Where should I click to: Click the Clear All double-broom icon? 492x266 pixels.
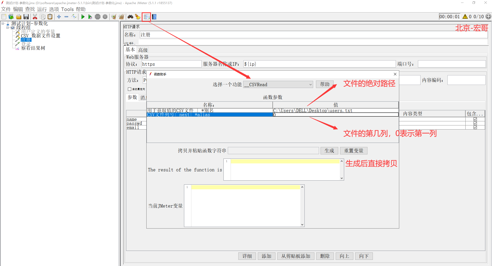click(121, 17)
